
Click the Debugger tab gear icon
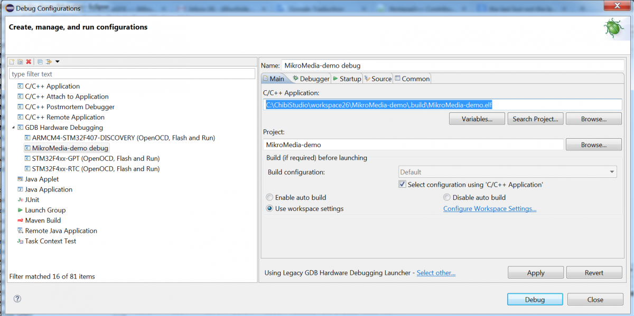tap(297, 78)
